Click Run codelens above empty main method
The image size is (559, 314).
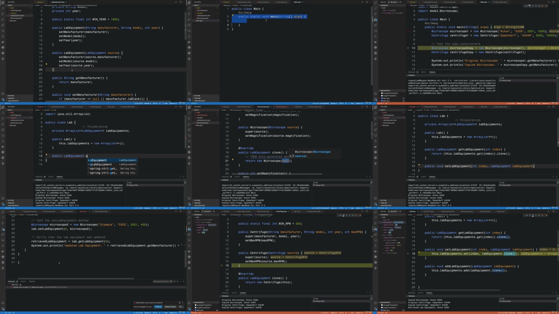pyautogui.click(x=240, y=12)
